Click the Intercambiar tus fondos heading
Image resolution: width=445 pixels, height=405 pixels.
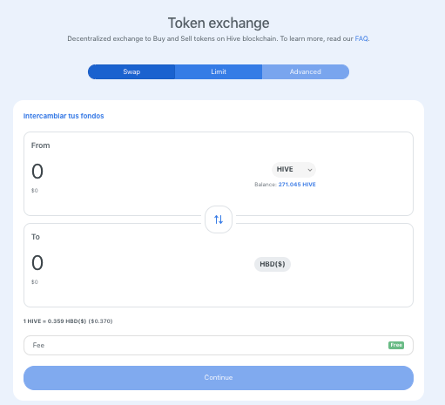coord(64,116)
